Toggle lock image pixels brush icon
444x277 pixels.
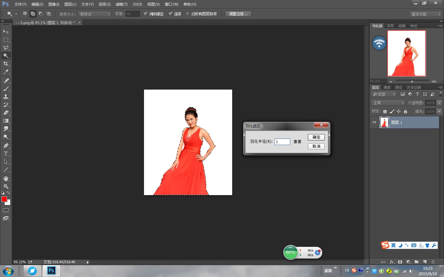click(x=392, y=111)
